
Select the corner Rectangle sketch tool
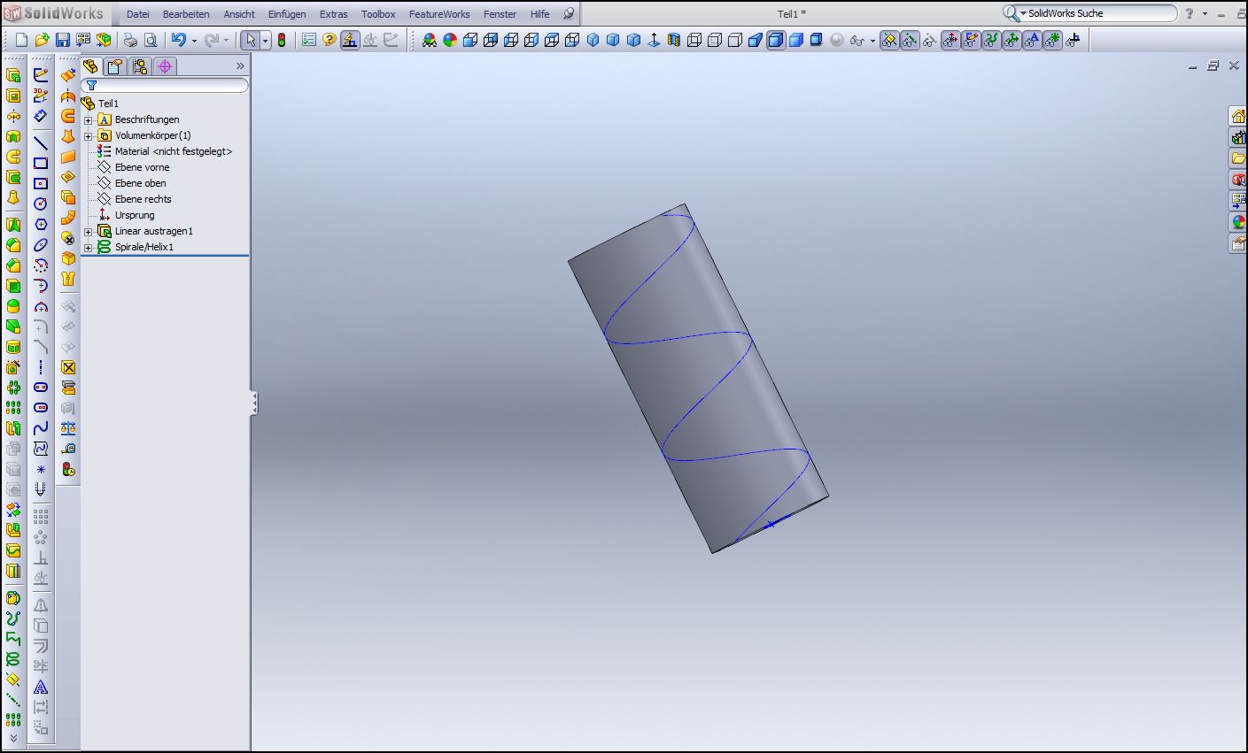tap(41, 163)
